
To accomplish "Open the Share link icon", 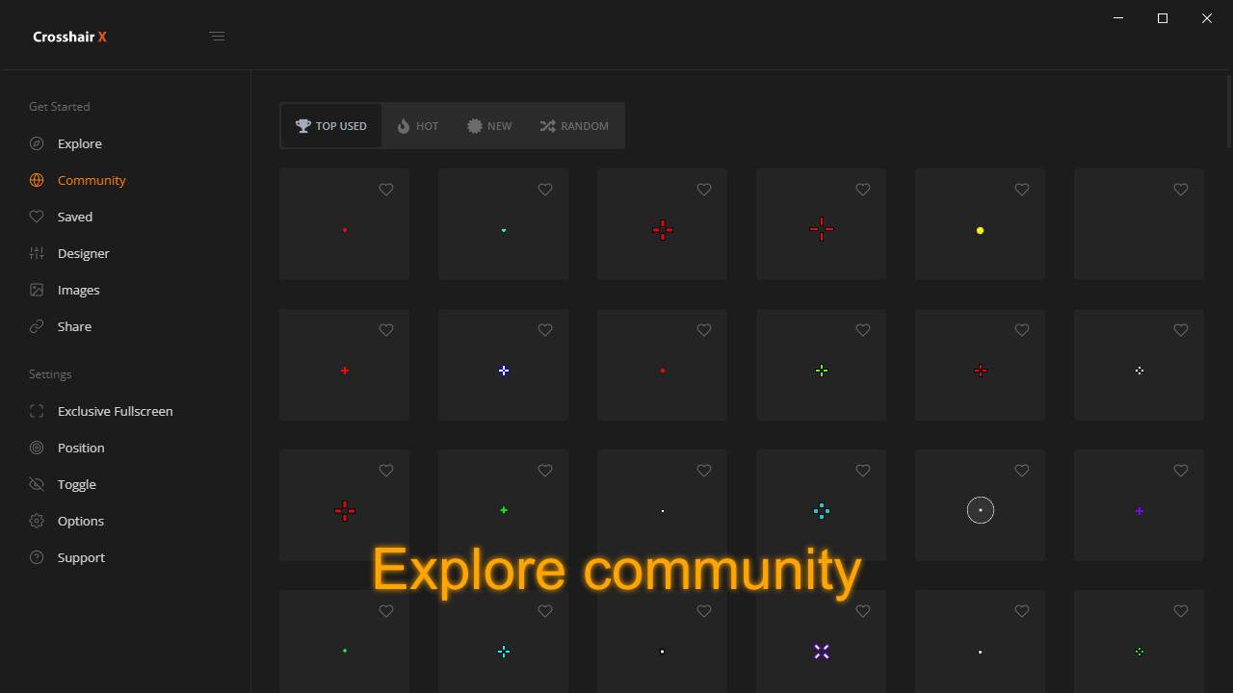I will (x=37, y=326).
